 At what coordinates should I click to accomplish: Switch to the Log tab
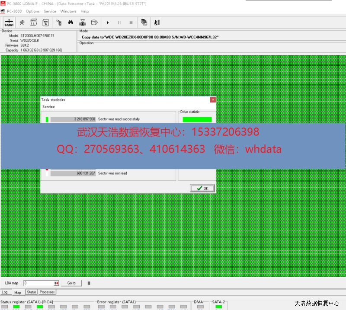(x=4, y=292)
